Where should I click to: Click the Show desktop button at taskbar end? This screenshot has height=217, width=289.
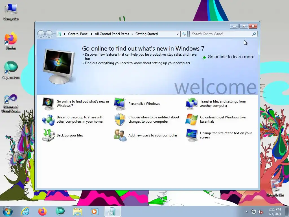pyautogui.click(x=287, y=212)
